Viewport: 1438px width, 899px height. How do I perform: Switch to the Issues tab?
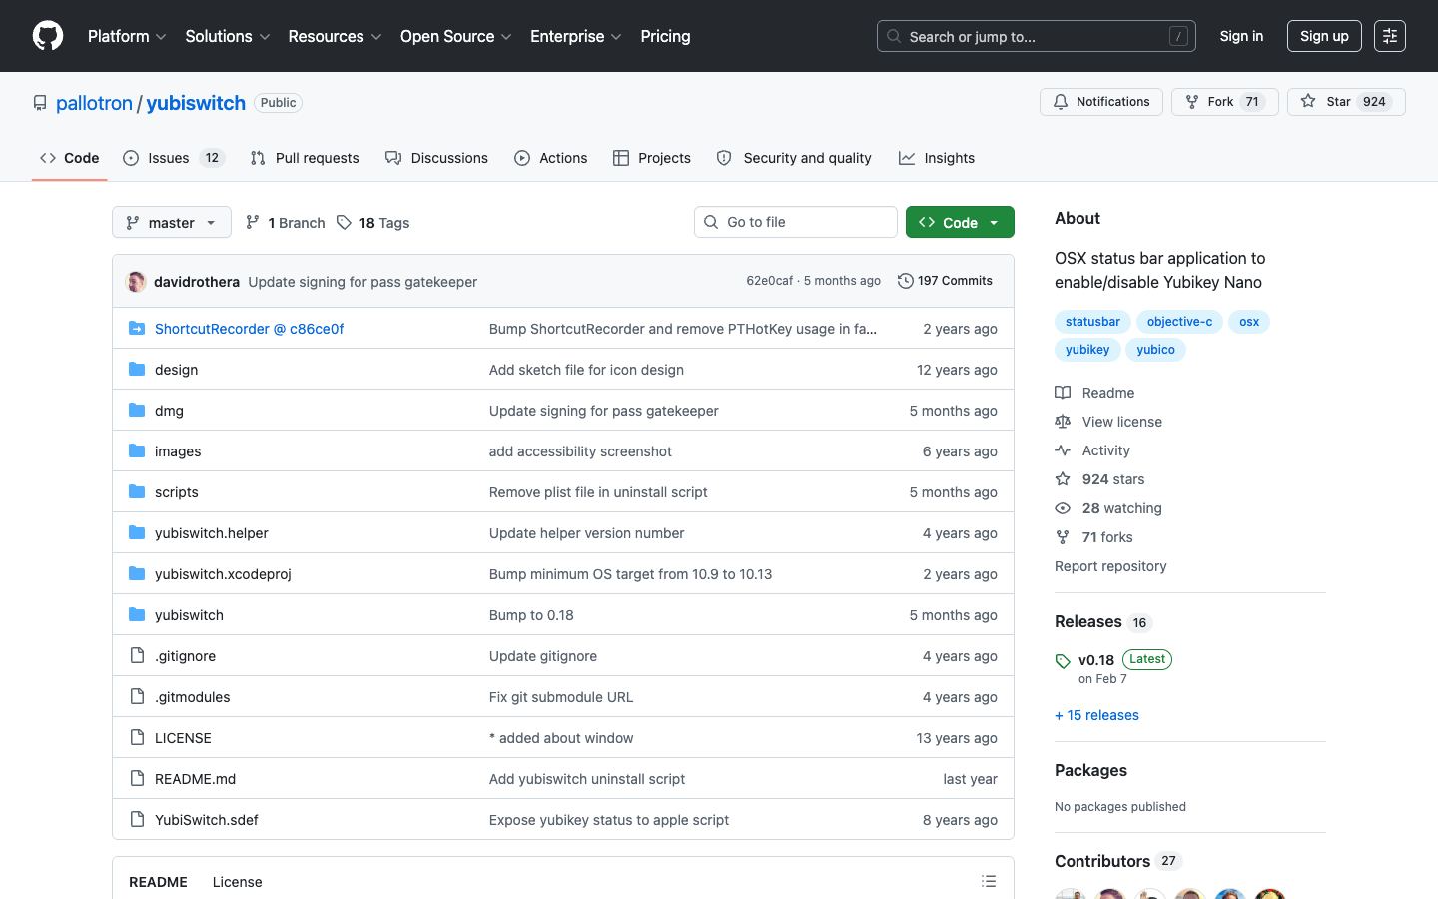coord(174,158)
